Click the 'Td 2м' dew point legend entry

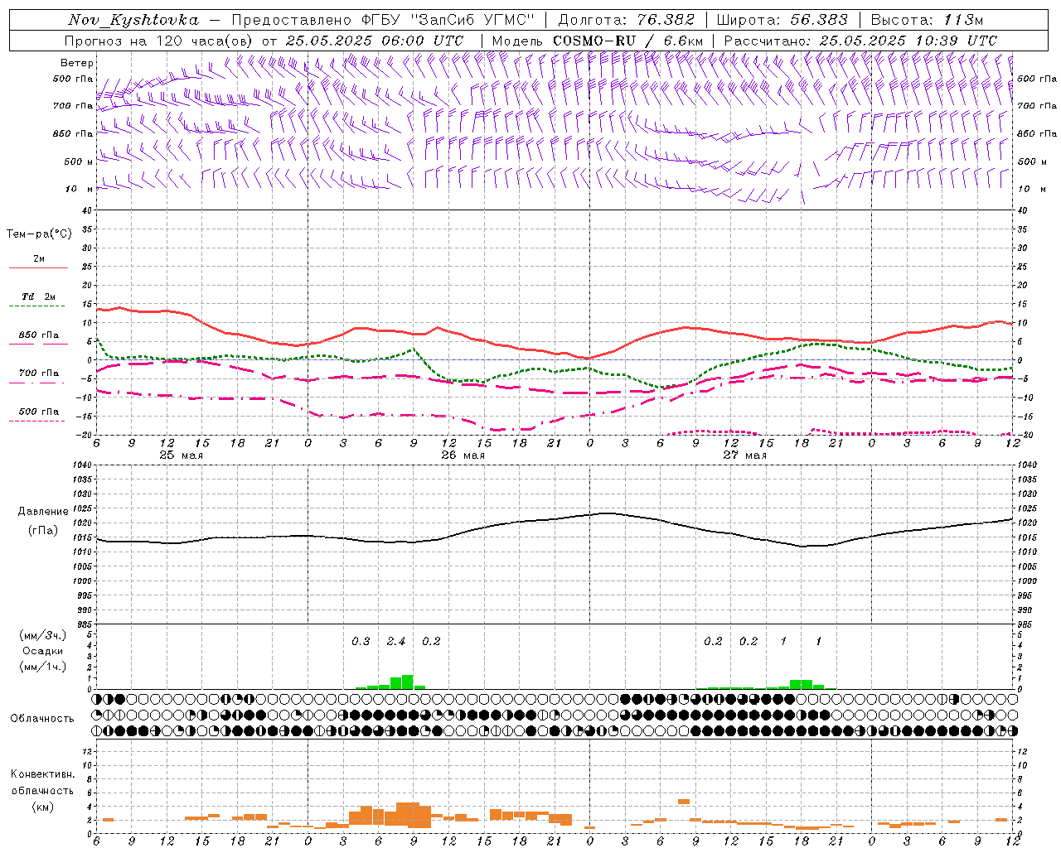[x=38, y=296]
